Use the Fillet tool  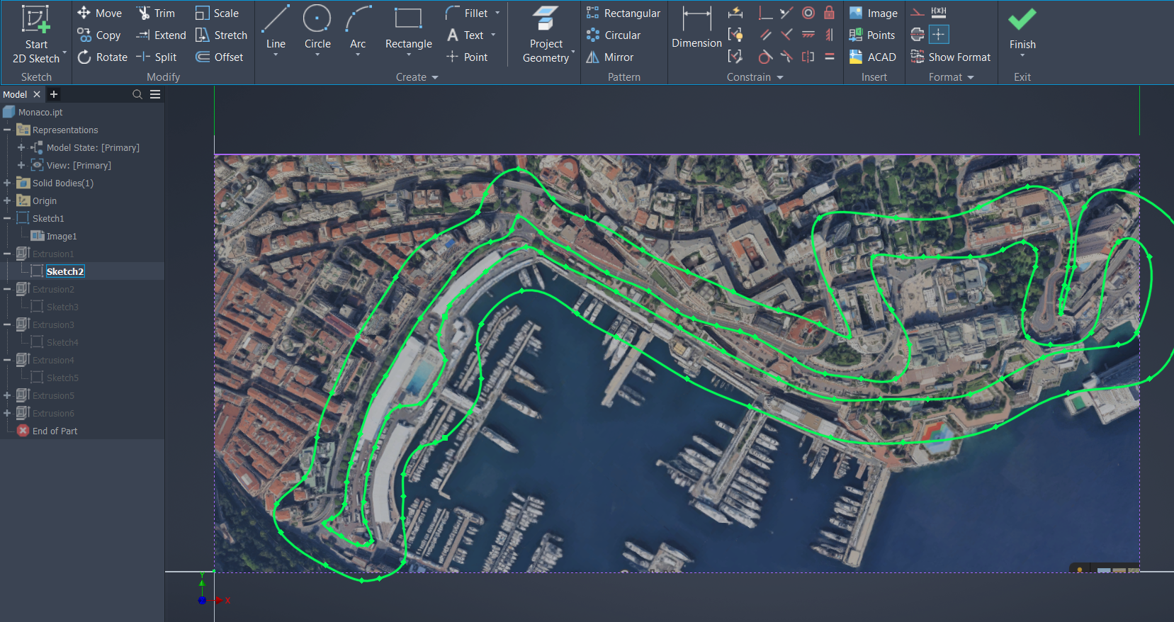467,13
